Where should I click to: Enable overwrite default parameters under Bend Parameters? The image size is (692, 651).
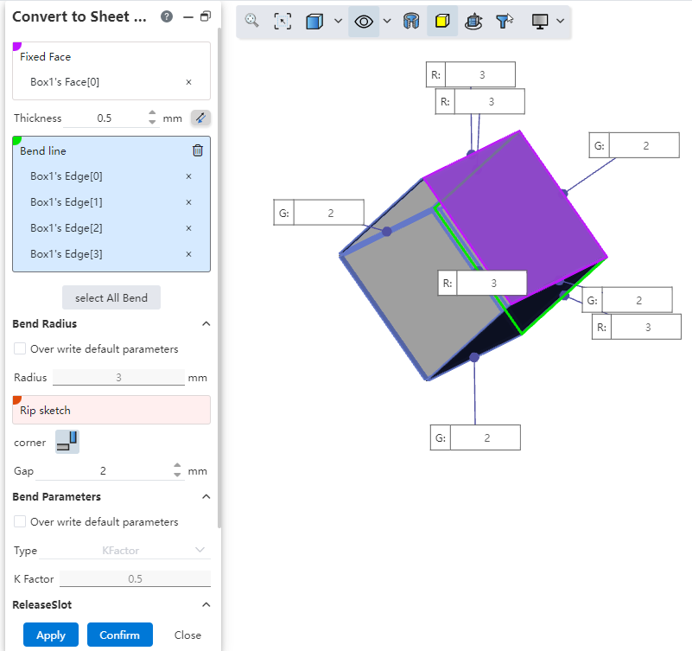click(x=20, y=521)
